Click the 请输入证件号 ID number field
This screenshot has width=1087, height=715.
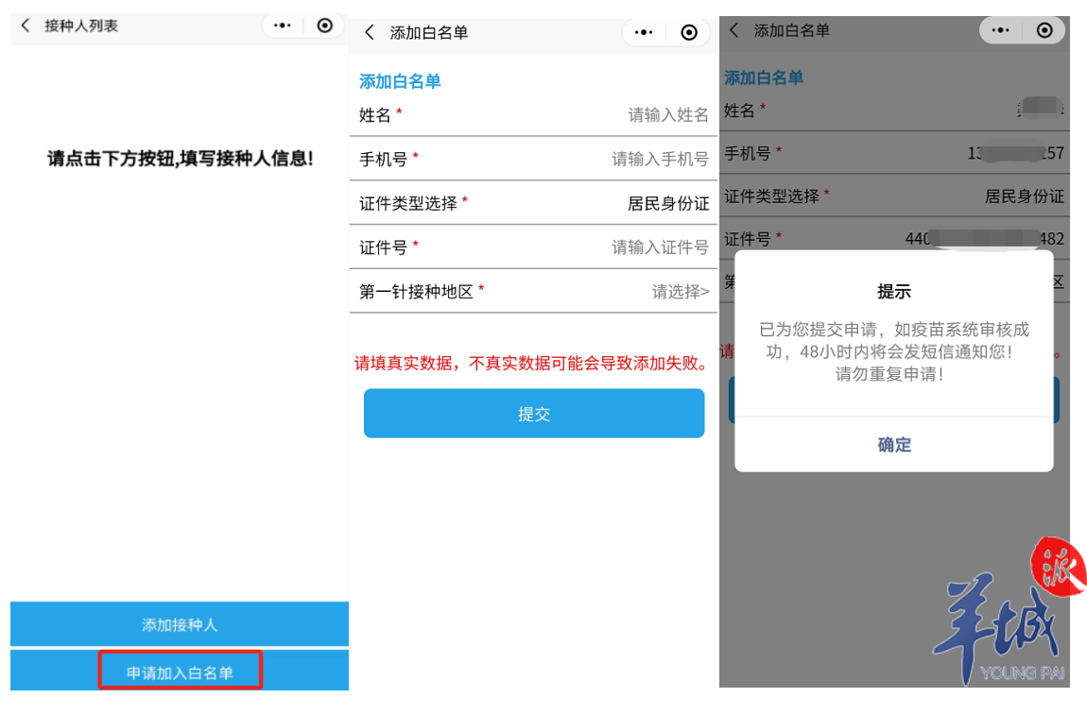pos(533,247)
